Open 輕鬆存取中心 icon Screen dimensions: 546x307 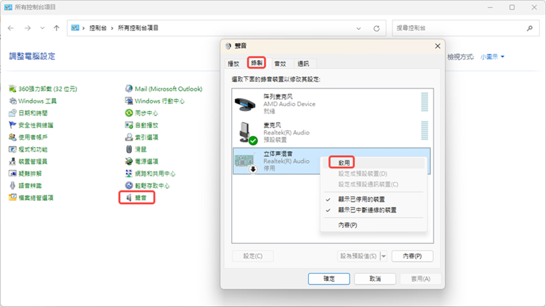(x=129, y=186)
